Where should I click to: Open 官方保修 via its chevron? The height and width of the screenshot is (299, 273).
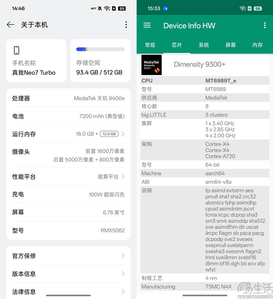pyautogui.click(x=123, y=256)
